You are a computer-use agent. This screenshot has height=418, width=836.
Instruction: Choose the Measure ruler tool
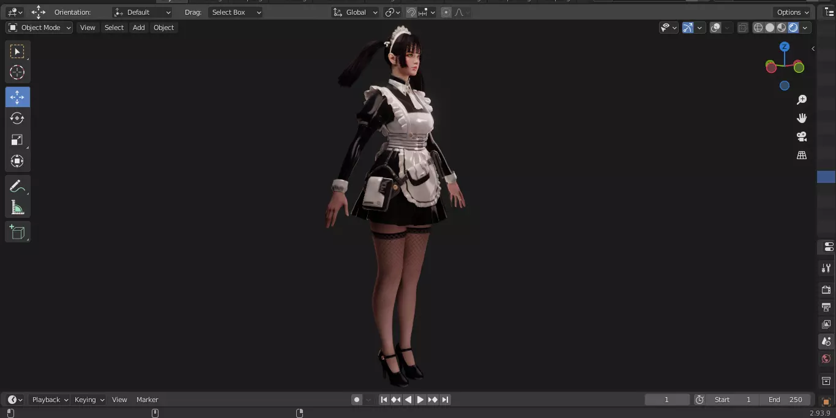[x=17, y=207]
